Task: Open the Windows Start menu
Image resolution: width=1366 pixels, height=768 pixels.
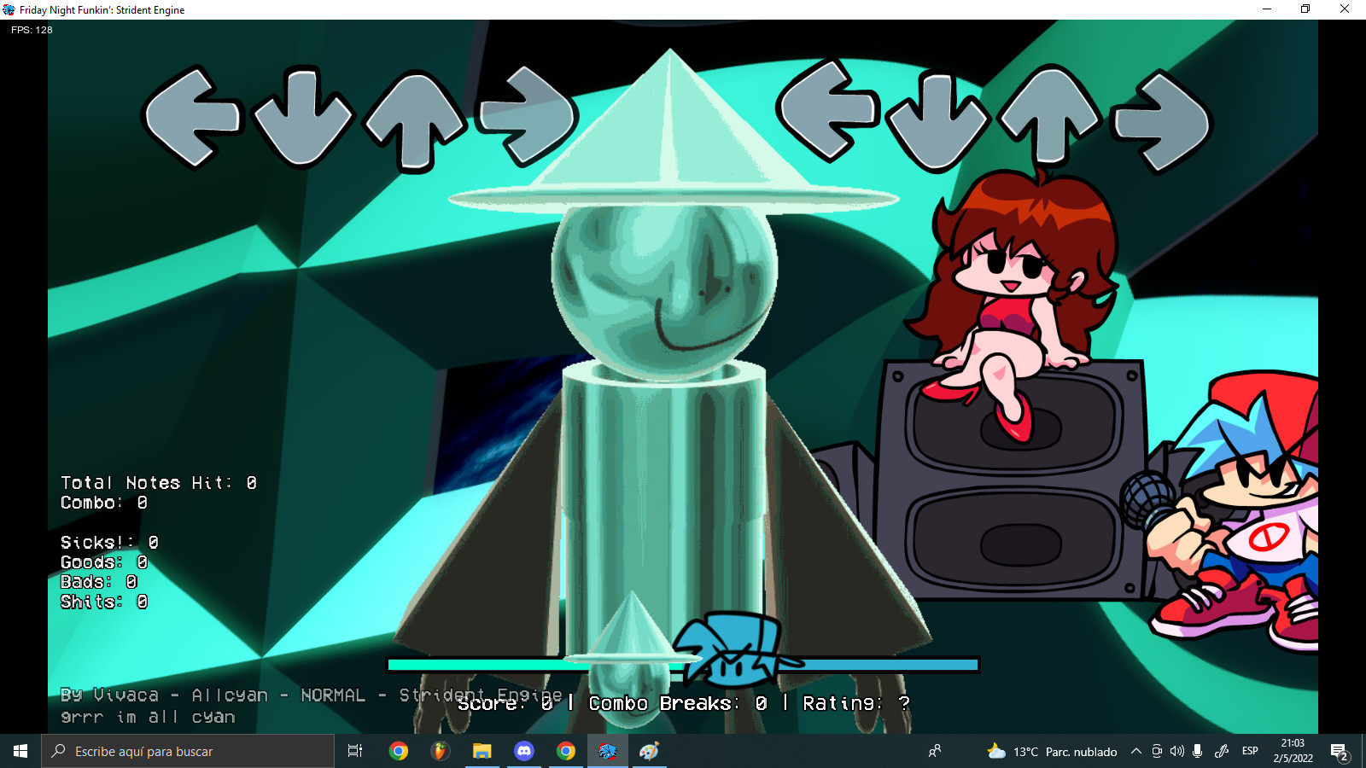Action: [20, 751]
